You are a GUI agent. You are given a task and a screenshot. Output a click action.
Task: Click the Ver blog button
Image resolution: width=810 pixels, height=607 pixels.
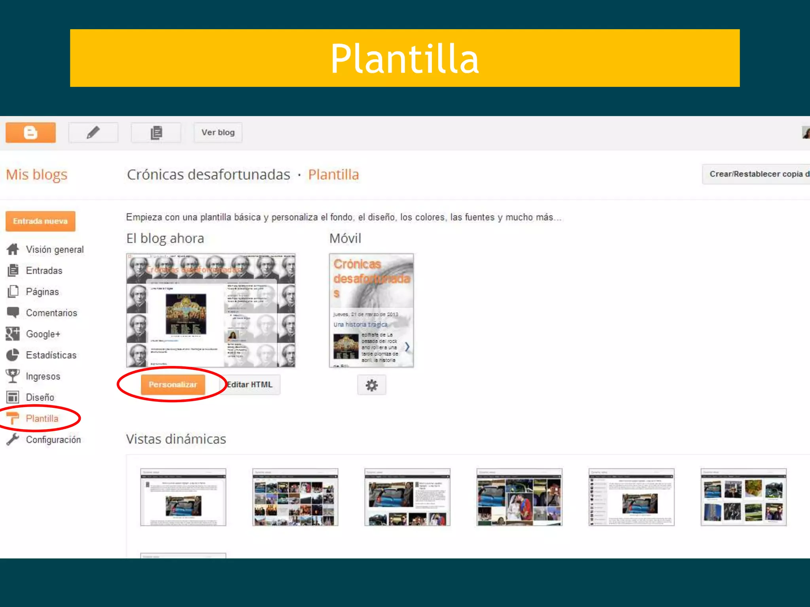pos(218,132)
